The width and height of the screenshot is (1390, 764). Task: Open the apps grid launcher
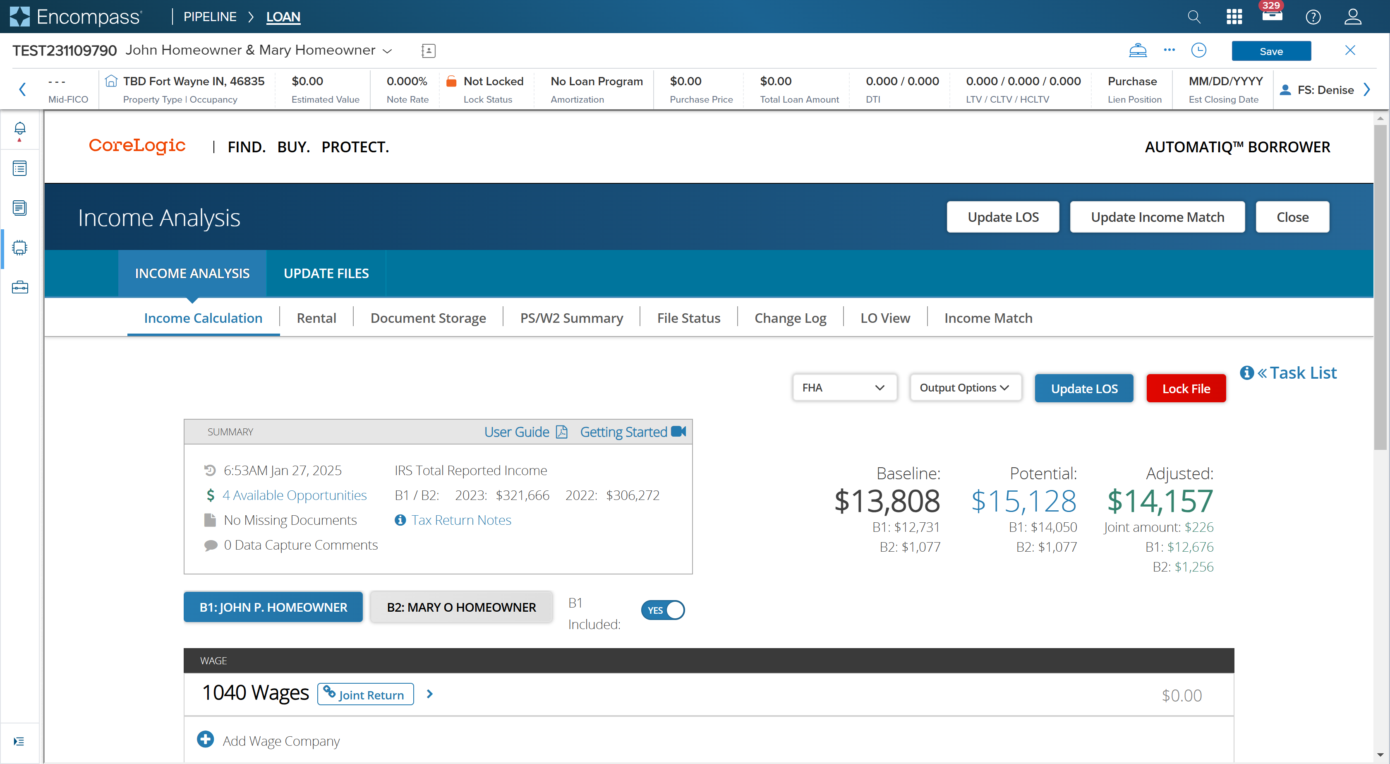pyautogui.click(x=1234, y=17)
